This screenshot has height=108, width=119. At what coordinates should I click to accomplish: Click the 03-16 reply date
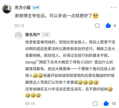pos(30,104)
